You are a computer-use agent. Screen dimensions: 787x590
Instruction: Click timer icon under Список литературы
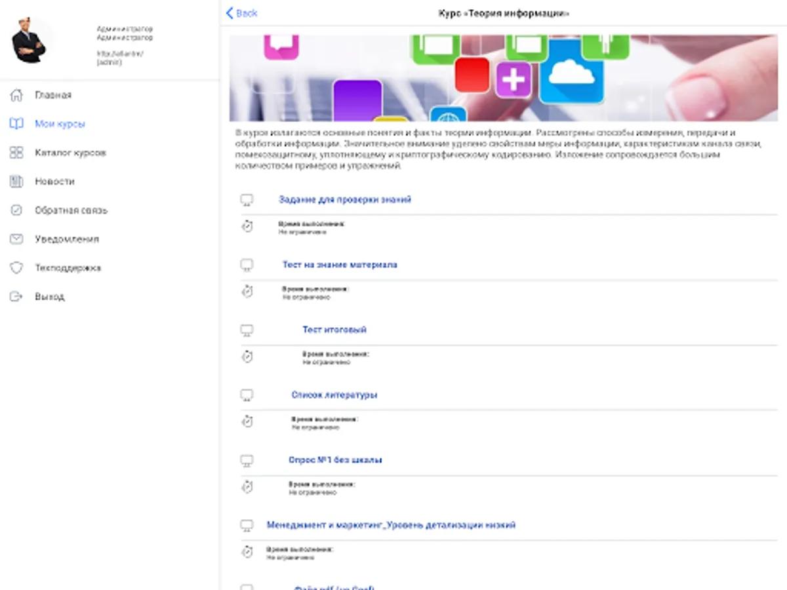(x=247, y=422)
